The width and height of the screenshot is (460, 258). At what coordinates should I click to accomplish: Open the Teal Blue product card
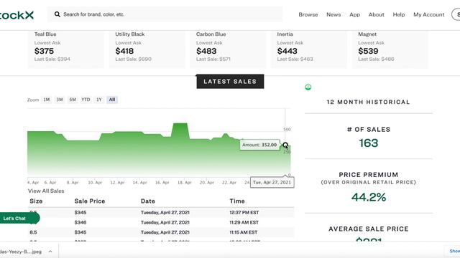(x=65, y=49)
